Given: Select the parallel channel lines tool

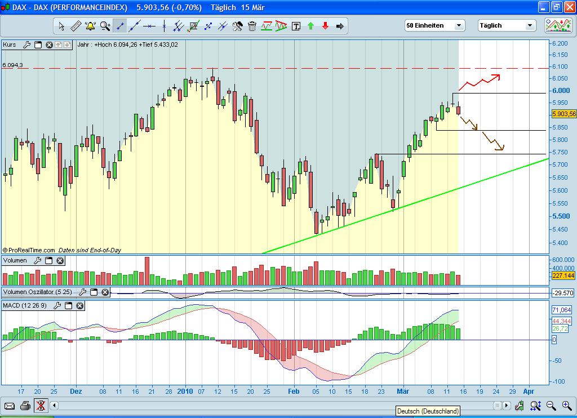Looking at the screenshot, I should click(179, 26).
